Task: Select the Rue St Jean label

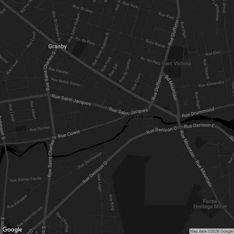Action: [83, 9]
